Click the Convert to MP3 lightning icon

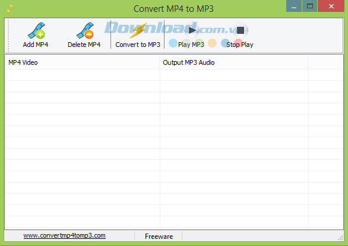[x=138, y=30]
